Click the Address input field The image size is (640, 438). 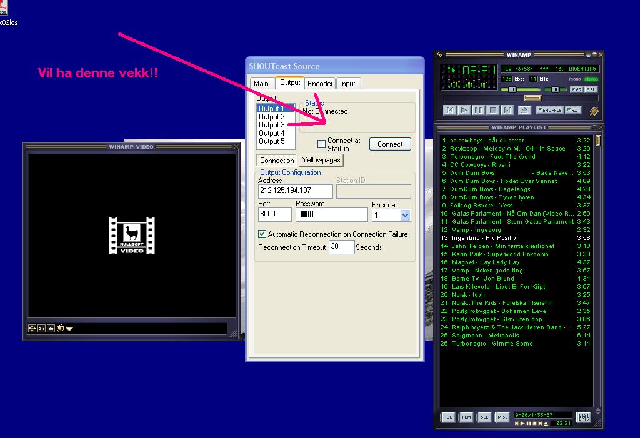click(x=296, y=191)
